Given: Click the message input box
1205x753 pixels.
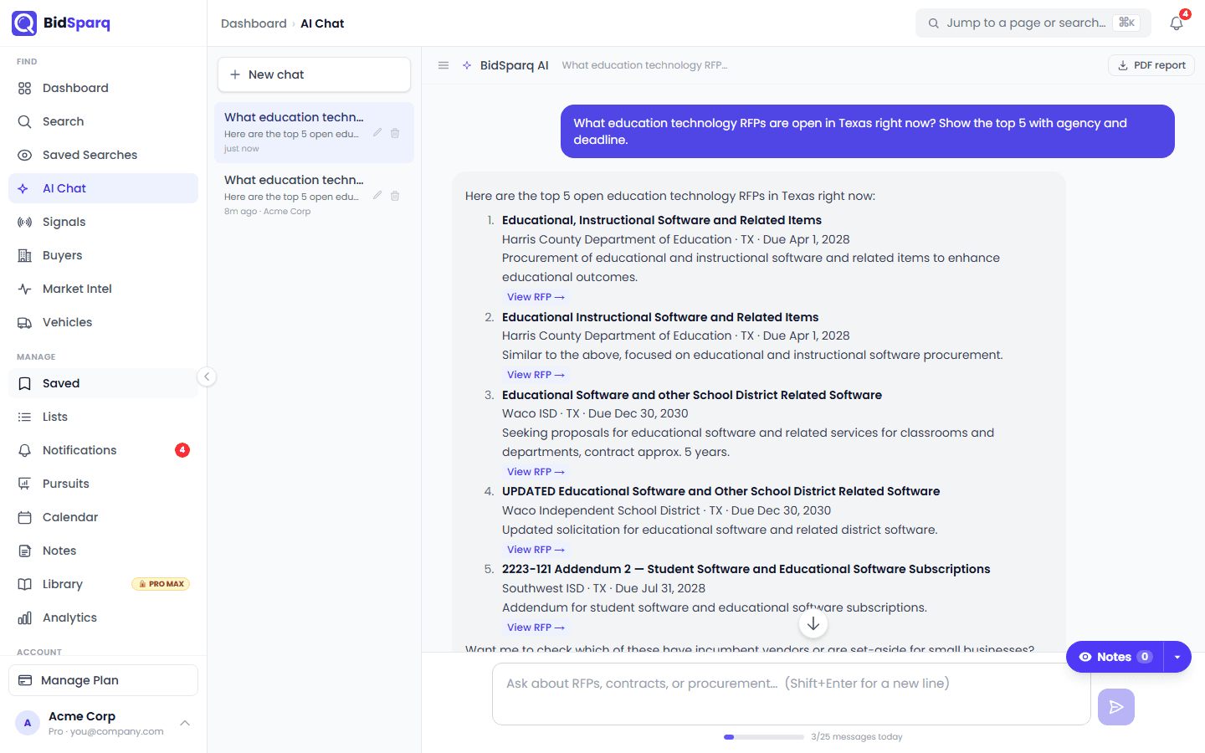Looking at the screenshot, I should [792, 694].
